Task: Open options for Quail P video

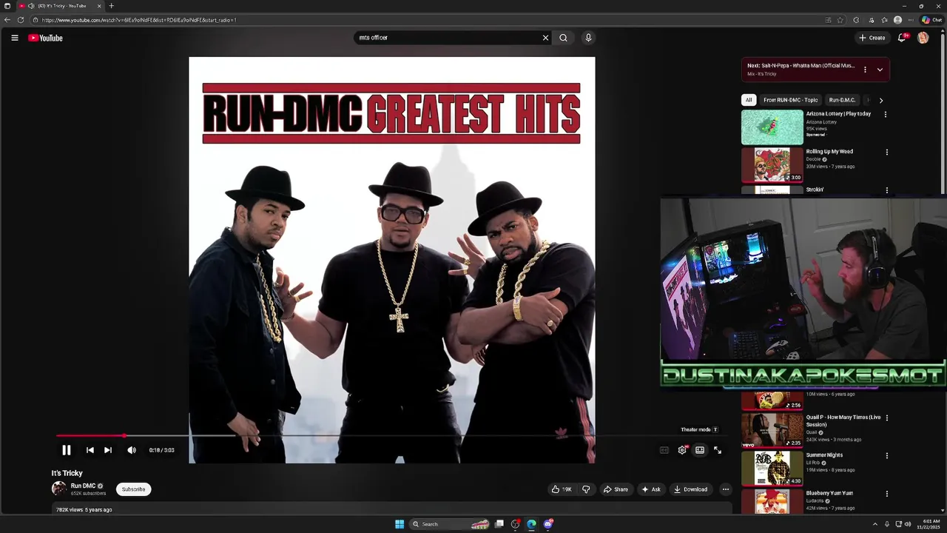Action: pyautogui.click(x=887, y=418)
